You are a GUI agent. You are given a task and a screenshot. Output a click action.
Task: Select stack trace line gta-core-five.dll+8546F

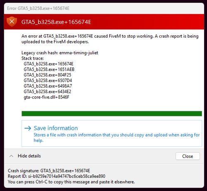click(46, 97)
